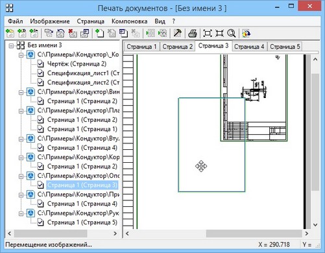Collapse the C:\Примеры\Кондуктор\Рук node

[x=21, y=213]
